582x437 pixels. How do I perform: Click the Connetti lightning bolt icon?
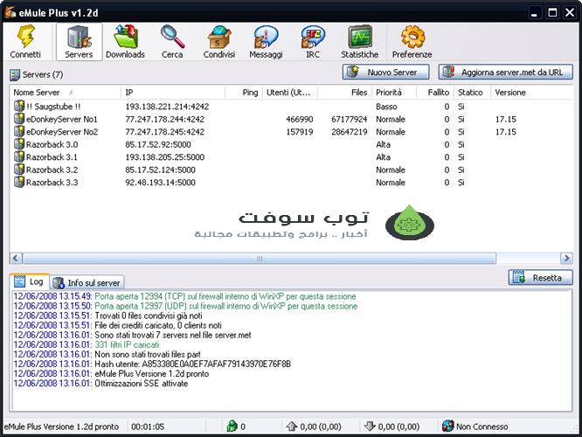point(25,37)
